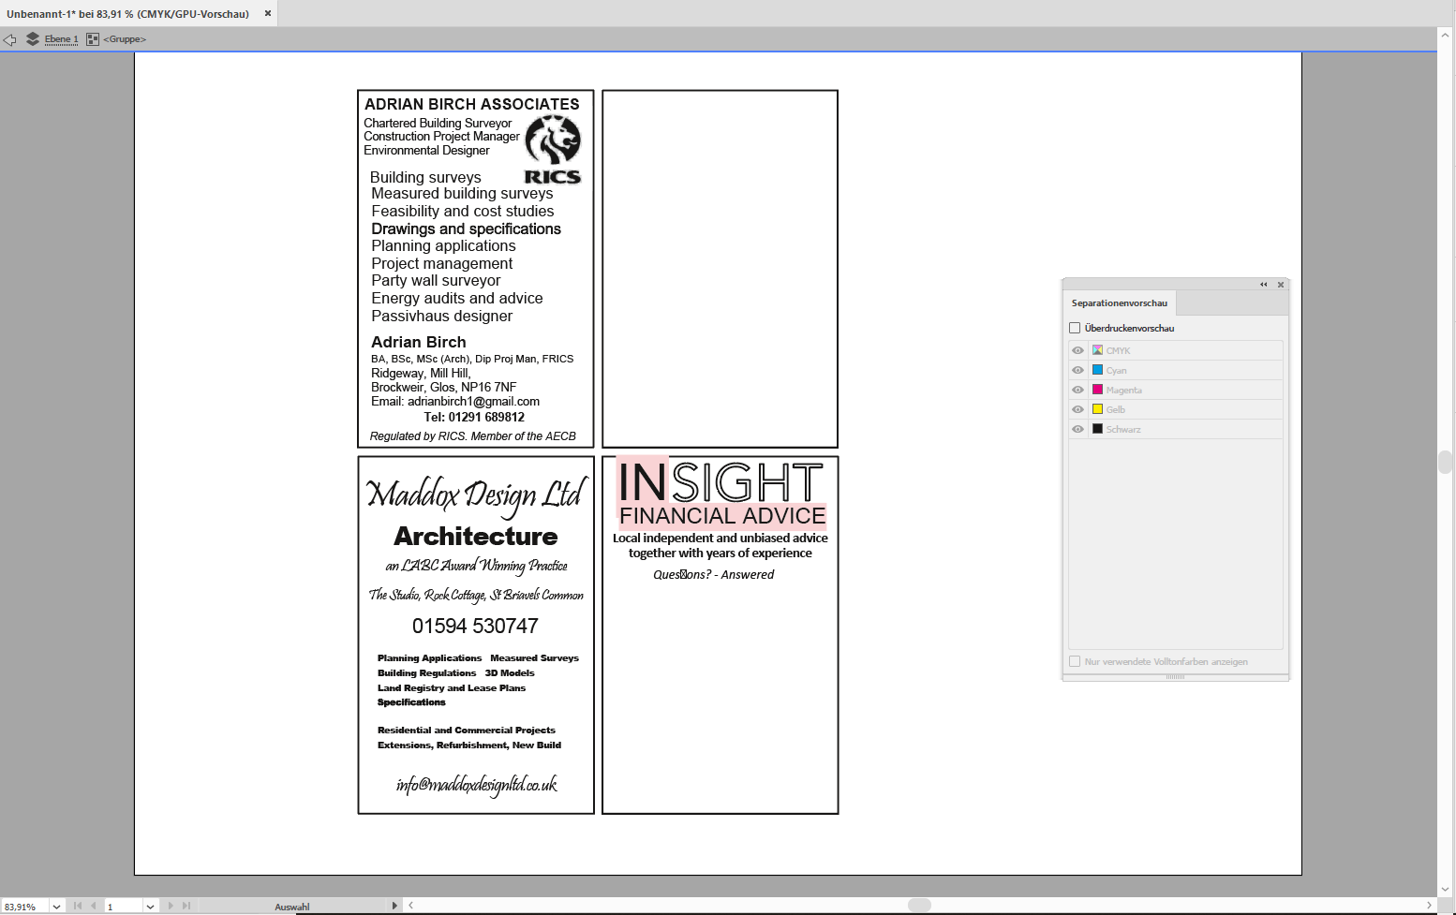Viewport: 1456px width, 915px height.
Task: Click the ADRIAN BIRCH ASSOCIATES heading
Action: click(472, 104)
